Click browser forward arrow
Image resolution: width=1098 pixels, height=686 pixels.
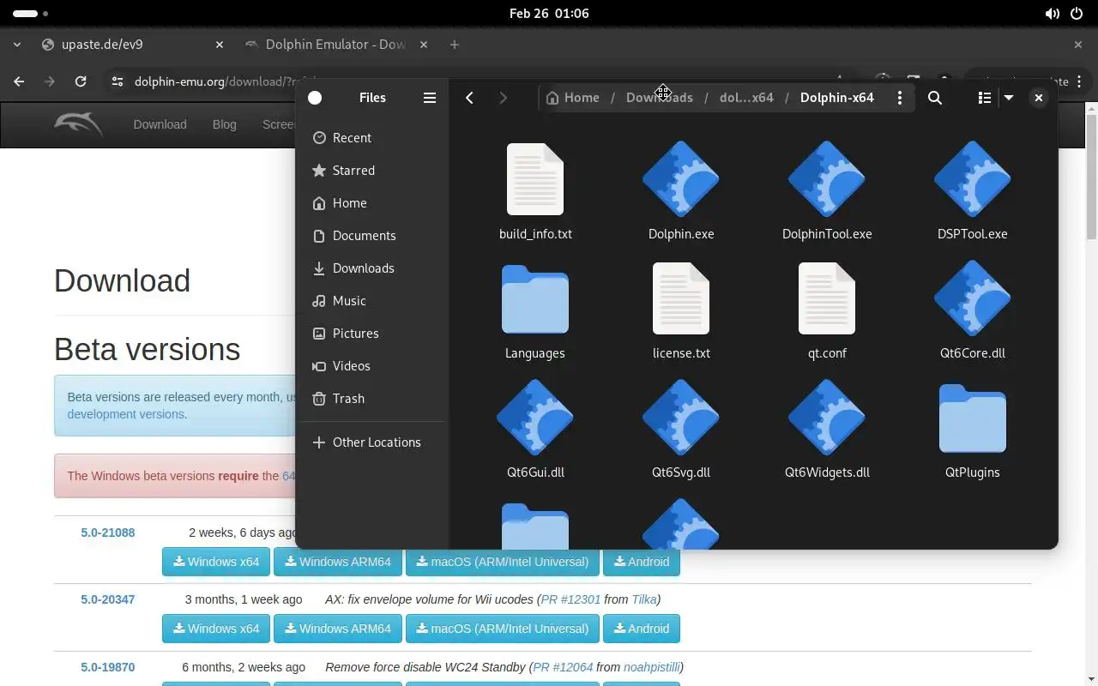(x=50, y=81)
